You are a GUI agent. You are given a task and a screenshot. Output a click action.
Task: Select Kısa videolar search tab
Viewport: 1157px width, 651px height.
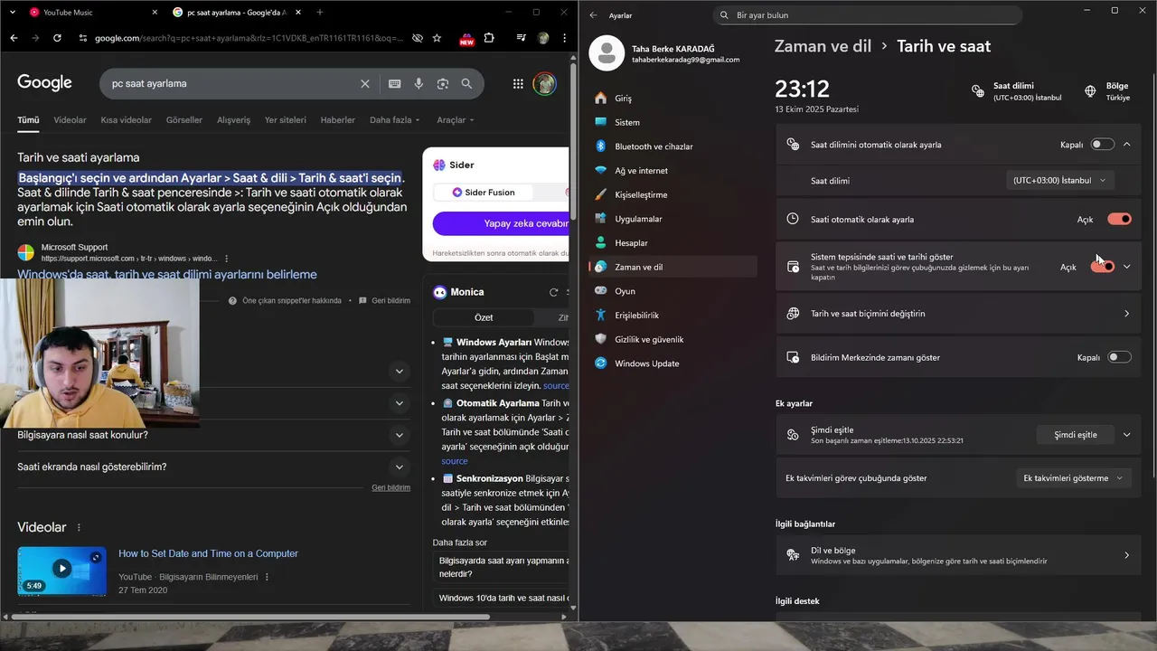coord(127,120)
